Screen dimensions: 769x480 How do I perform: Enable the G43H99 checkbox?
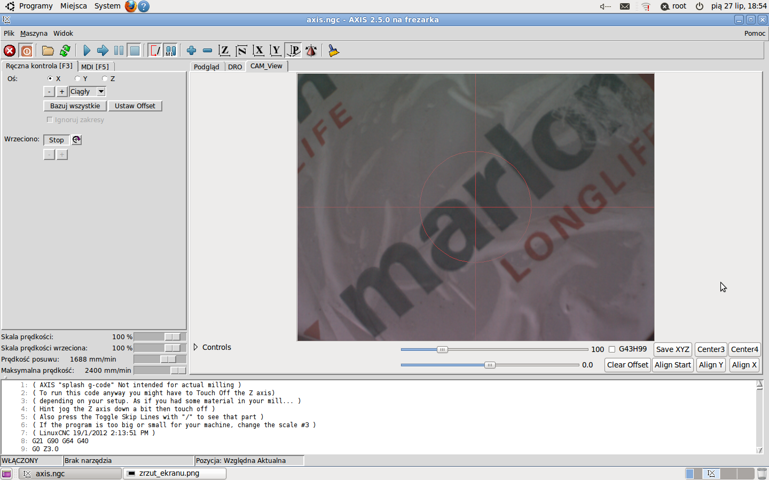point(612,349)
